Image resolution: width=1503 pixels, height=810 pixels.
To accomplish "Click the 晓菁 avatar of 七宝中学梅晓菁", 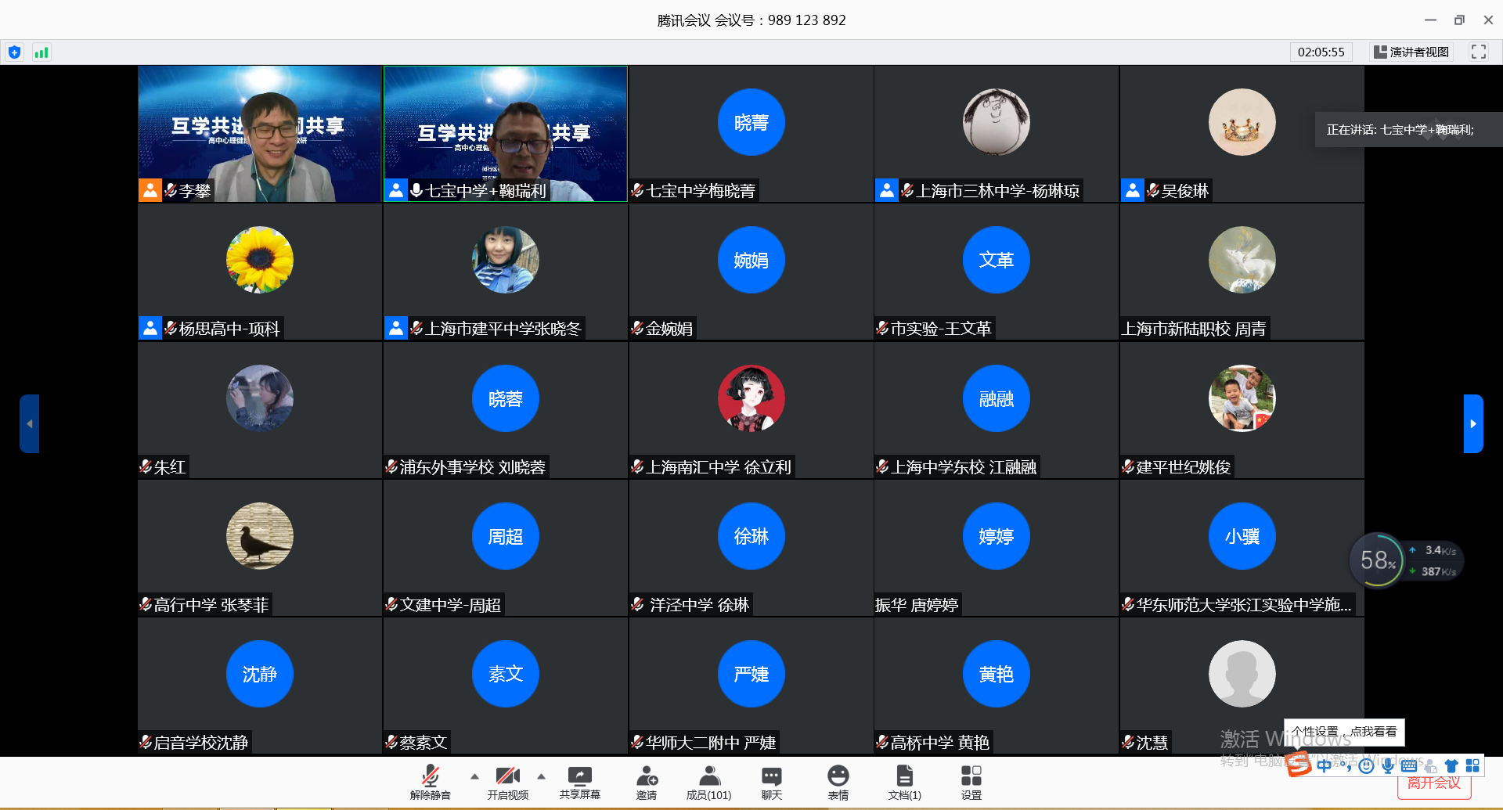I will (x=751, y=122).
